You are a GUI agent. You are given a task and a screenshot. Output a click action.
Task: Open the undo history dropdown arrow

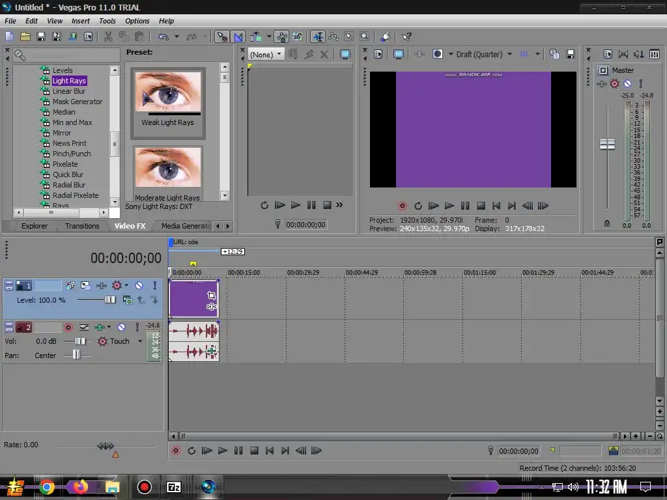pyautogui.click(x=177, y=36)
